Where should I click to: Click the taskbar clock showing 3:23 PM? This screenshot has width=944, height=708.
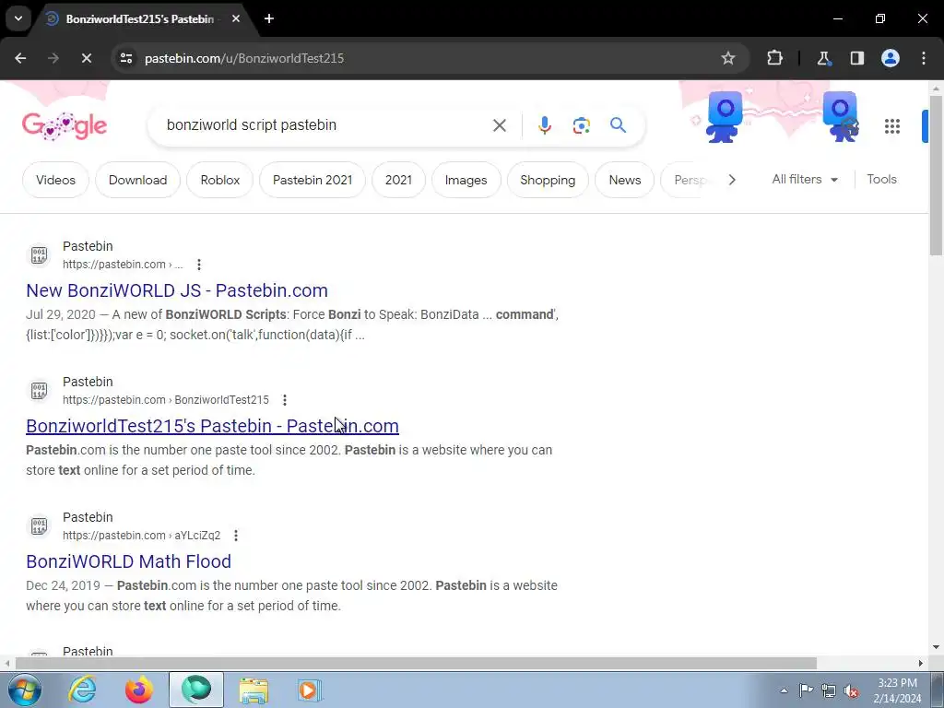(x=897, y=690)
